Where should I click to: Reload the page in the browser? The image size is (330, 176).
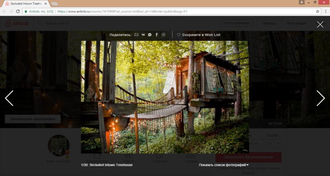[18, 11]
